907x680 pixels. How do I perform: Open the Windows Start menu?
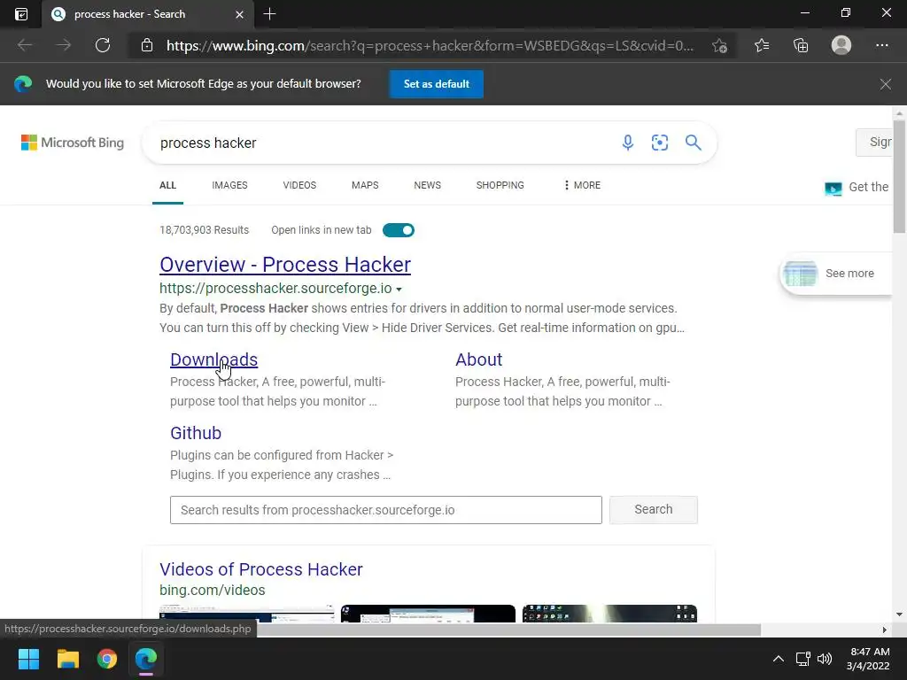[x=28, y=659]
